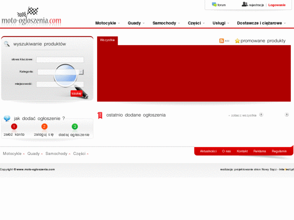Screen dimensions: 294x220
Task: Expand the Usługi top menu
Action: coord(221,23)
